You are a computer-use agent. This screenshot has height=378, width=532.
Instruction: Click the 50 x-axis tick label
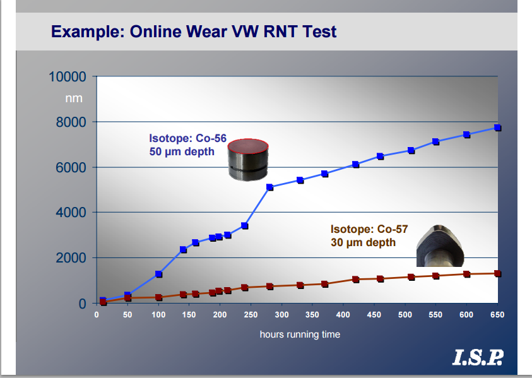pyautogui.click(x=127, y=315)
